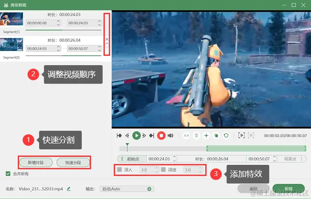Set the 结束点 end point button
The height and width of the screenshot is (199, 311).
click(x=291, y=159)
